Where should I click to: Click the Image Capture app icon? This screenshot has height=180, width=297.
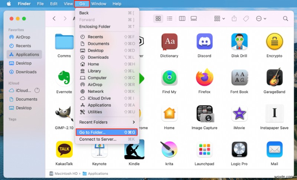pyautogui.click(x=205, y=113)
